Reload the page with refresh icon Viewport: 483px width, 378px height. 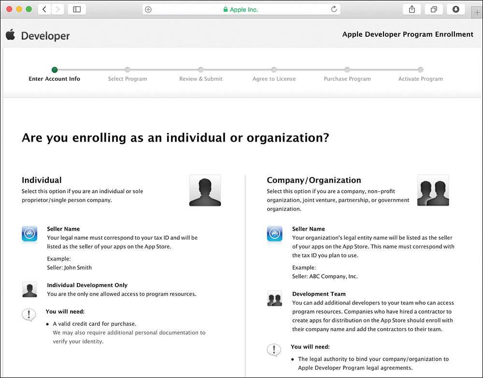pyautogui.click(x=334, y=9)
